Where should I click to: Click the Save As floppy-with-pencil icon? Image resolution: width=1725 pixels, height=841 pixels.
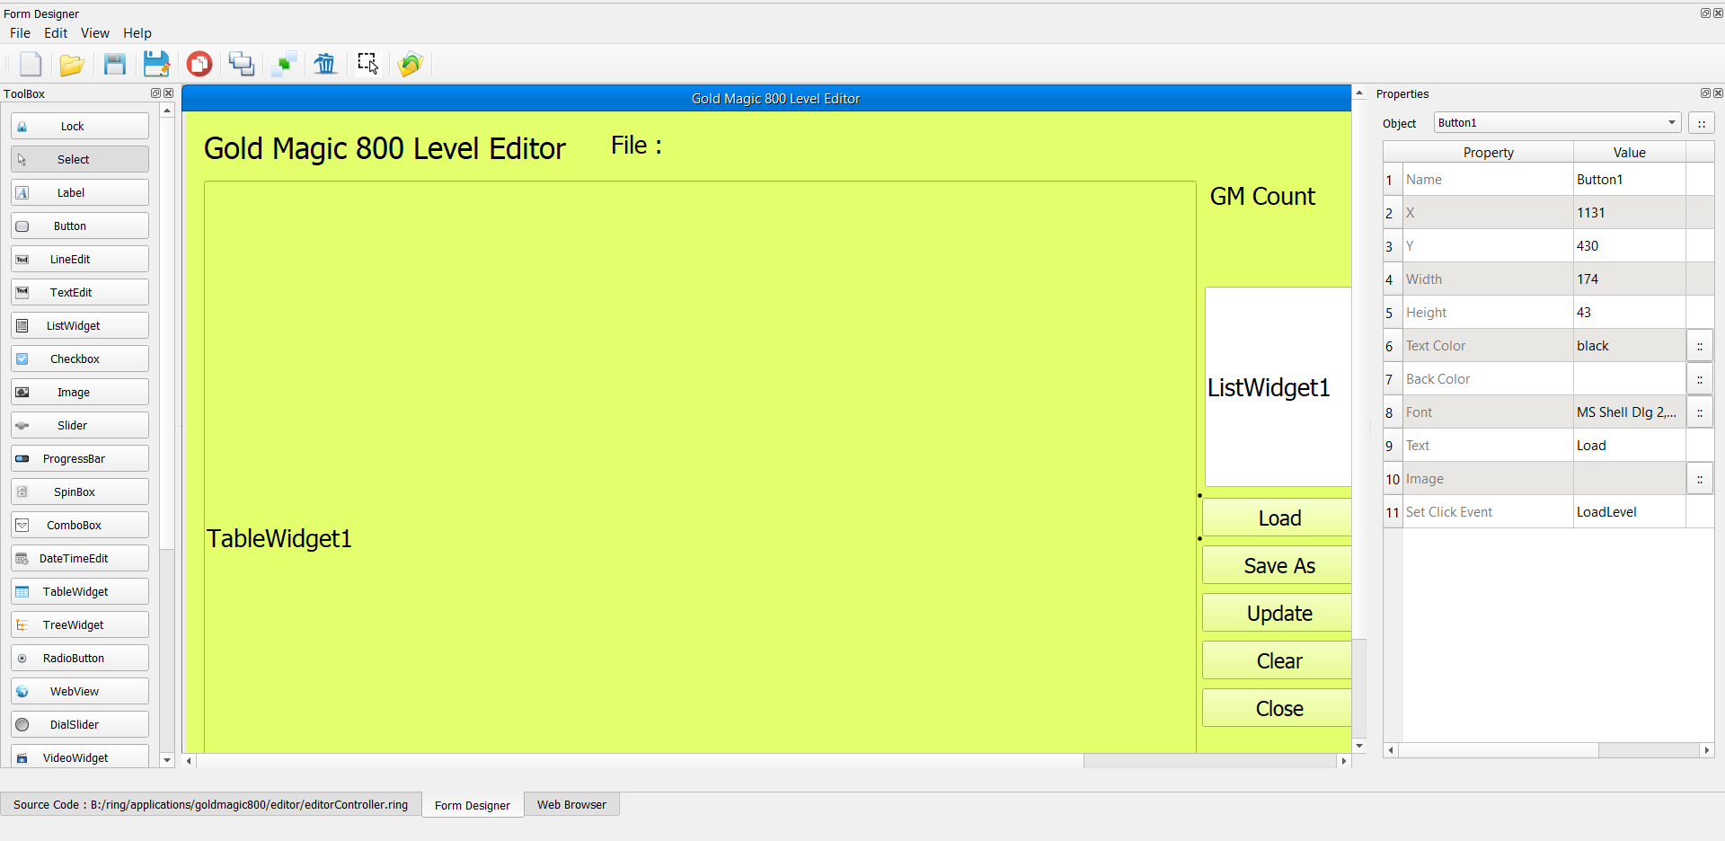pyautogui.click(x=157, y=64)
